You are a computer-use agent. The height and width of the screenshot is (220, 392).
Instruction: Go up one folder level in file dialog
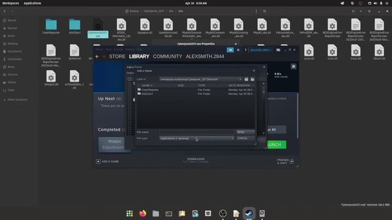click(x=246, y=79)
